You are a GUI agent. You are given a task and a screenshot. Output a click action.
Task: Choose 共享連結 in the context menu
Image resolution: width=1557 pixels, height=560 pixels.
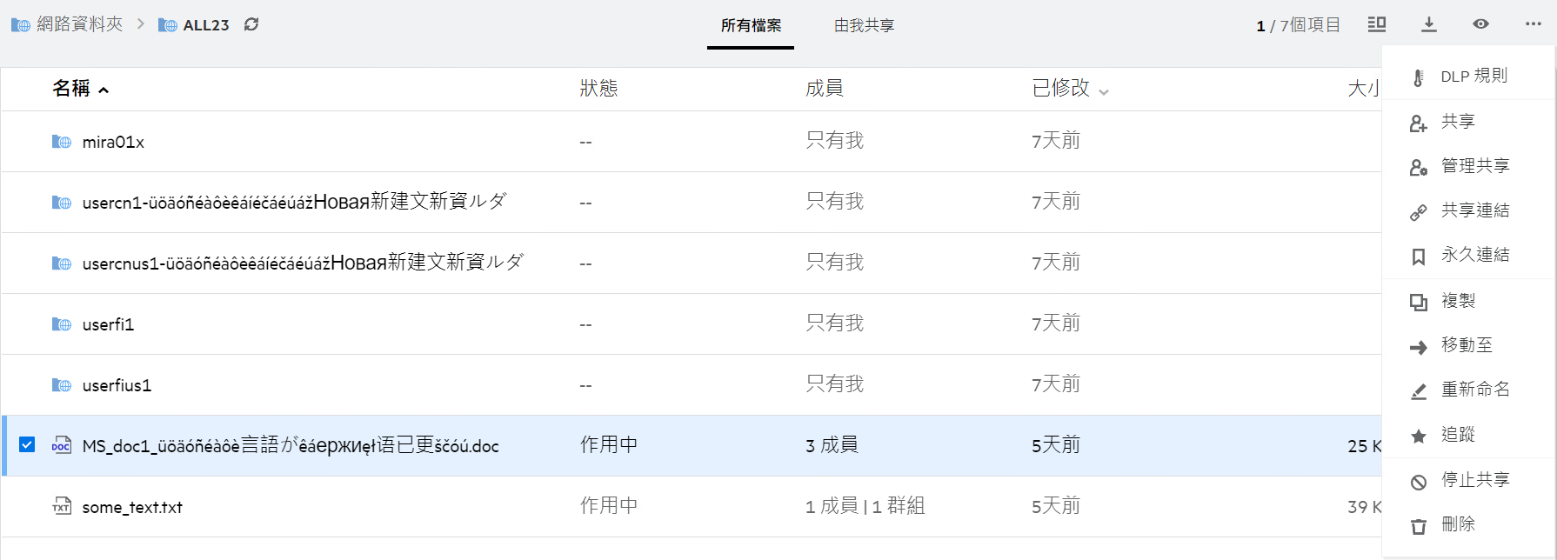[1474, 210]
